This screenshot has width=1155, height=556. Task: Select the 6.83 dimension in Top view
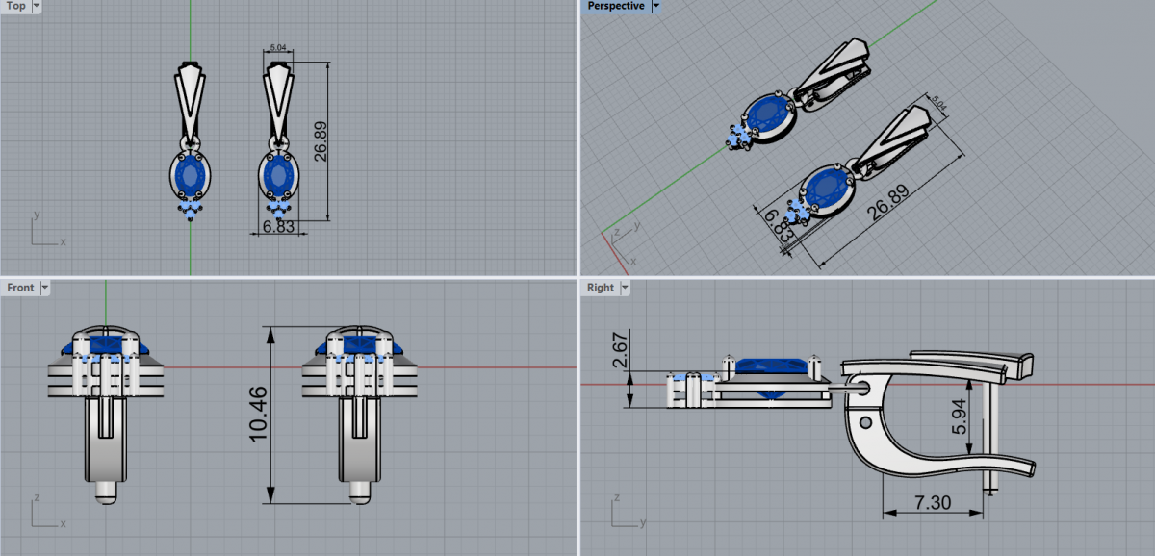pos(278,226)
